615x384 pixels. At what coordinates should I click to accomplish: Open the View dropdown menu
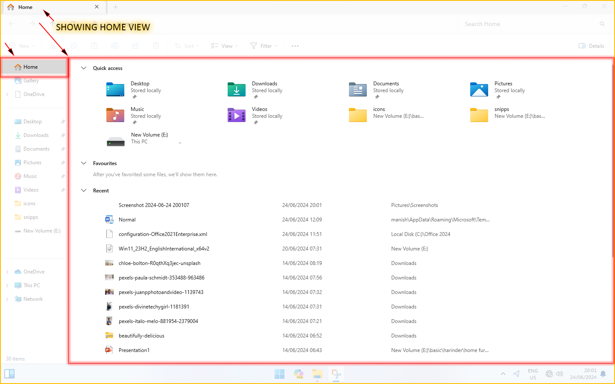pyautogui.click(x=225, y=46)
